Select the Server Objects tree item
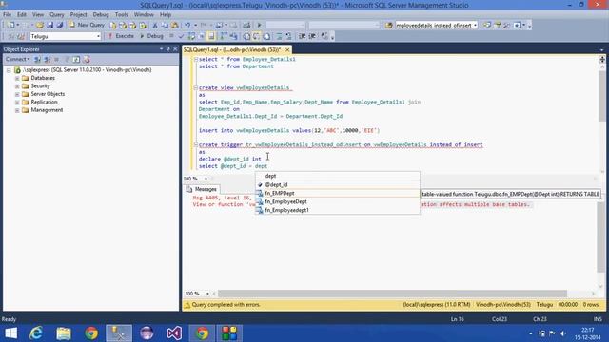Viewport: 609px width, 342px height. click(x=48, y=94)
